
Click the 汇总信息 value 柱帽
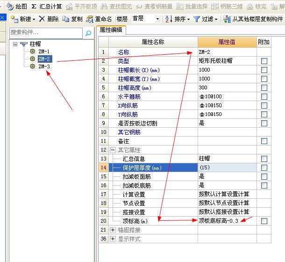point(227,159)
